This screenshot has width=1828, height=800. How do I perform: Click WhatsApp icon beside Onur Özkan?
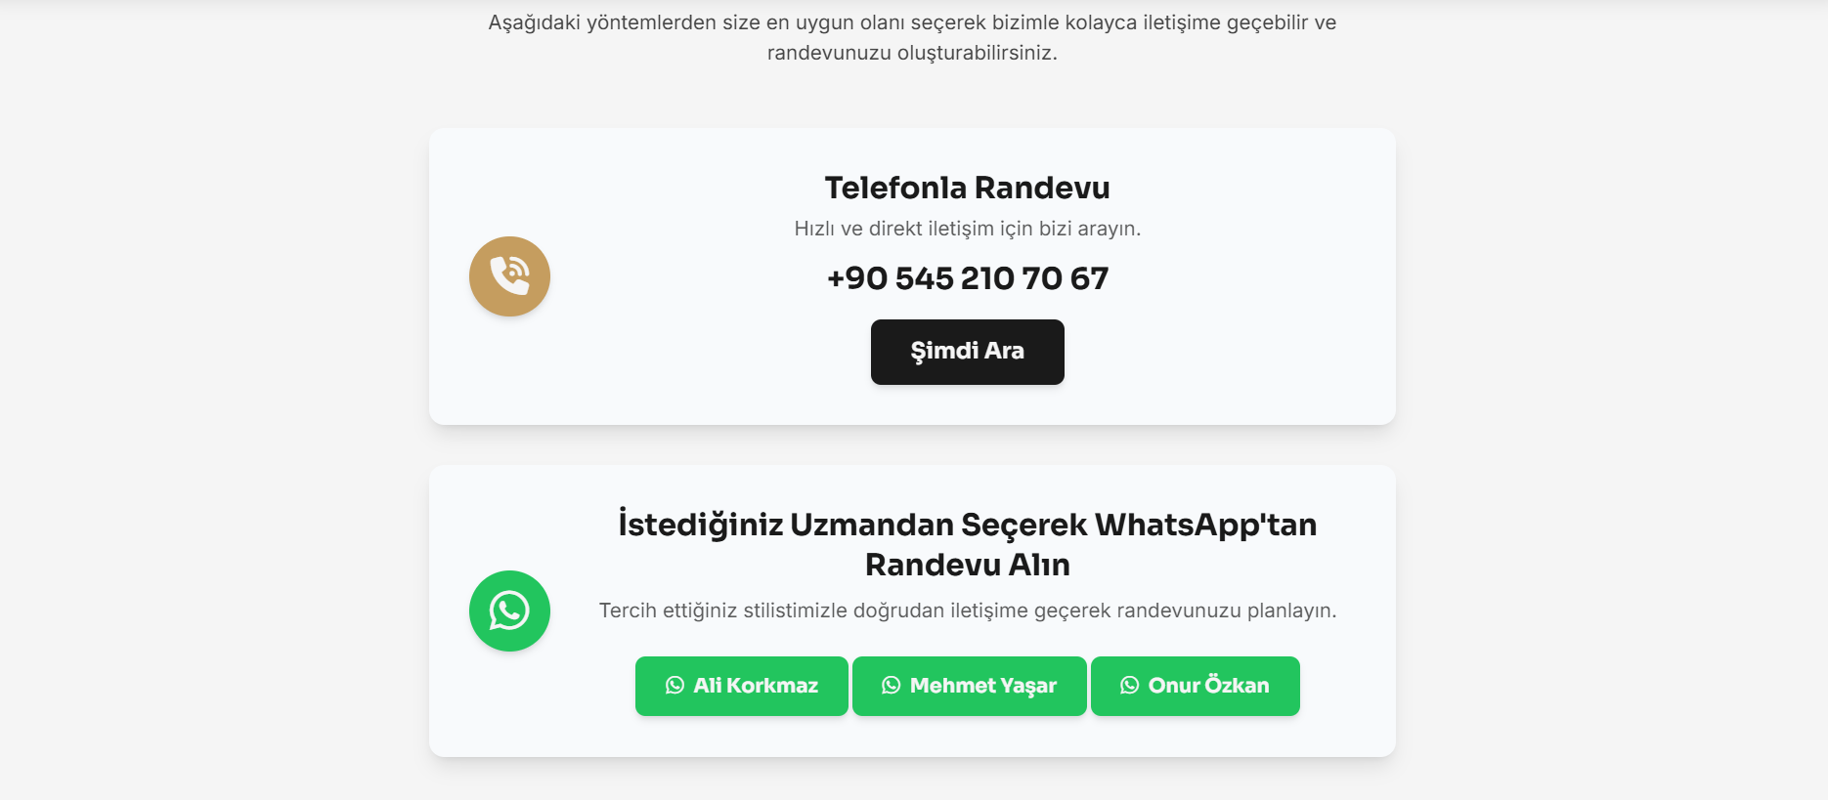click(x=1129, y=686)
